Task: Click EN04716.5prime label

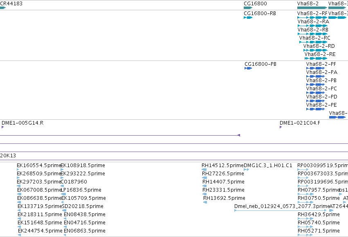Action: pyautogui.click(x=85, y=223)
